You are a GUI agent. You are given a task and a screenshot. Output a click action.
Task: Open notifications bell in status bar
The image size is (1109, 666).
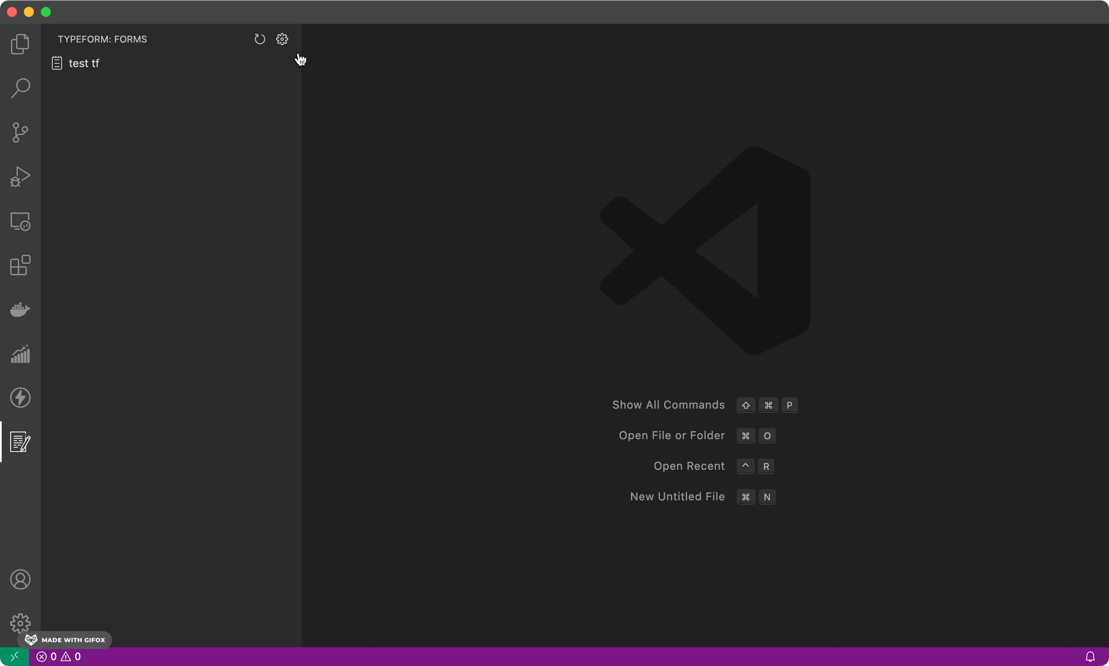1090,657
